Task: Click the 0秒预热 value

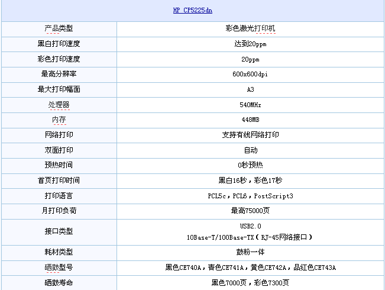Action: (250, 165)
